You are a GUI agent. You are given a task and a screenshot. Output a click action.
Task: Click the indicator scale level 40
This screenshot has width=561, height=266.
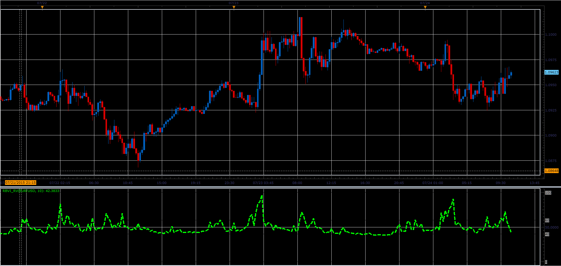click(547, 234)
